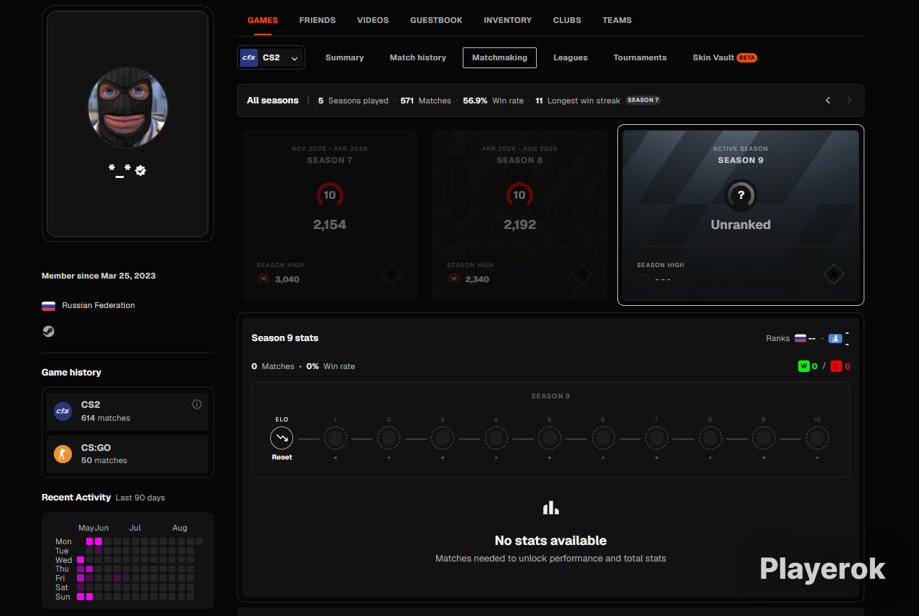Click the Season 7 season-high diamond emblem

click(x=391, y=274)
